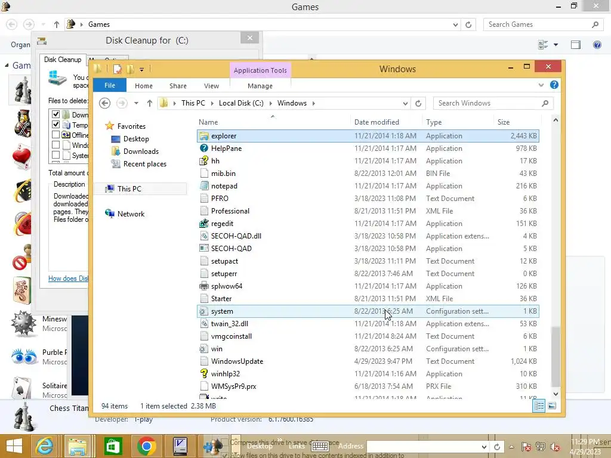Refresh the Windows folder view
611x458 pixels.
(x=418, y=103)
